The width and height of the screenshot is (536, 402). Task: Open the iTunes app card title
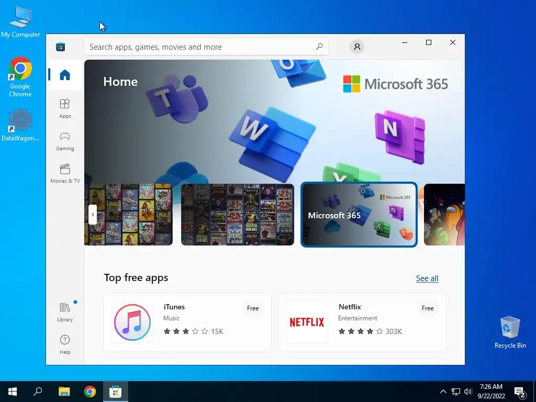174,307
